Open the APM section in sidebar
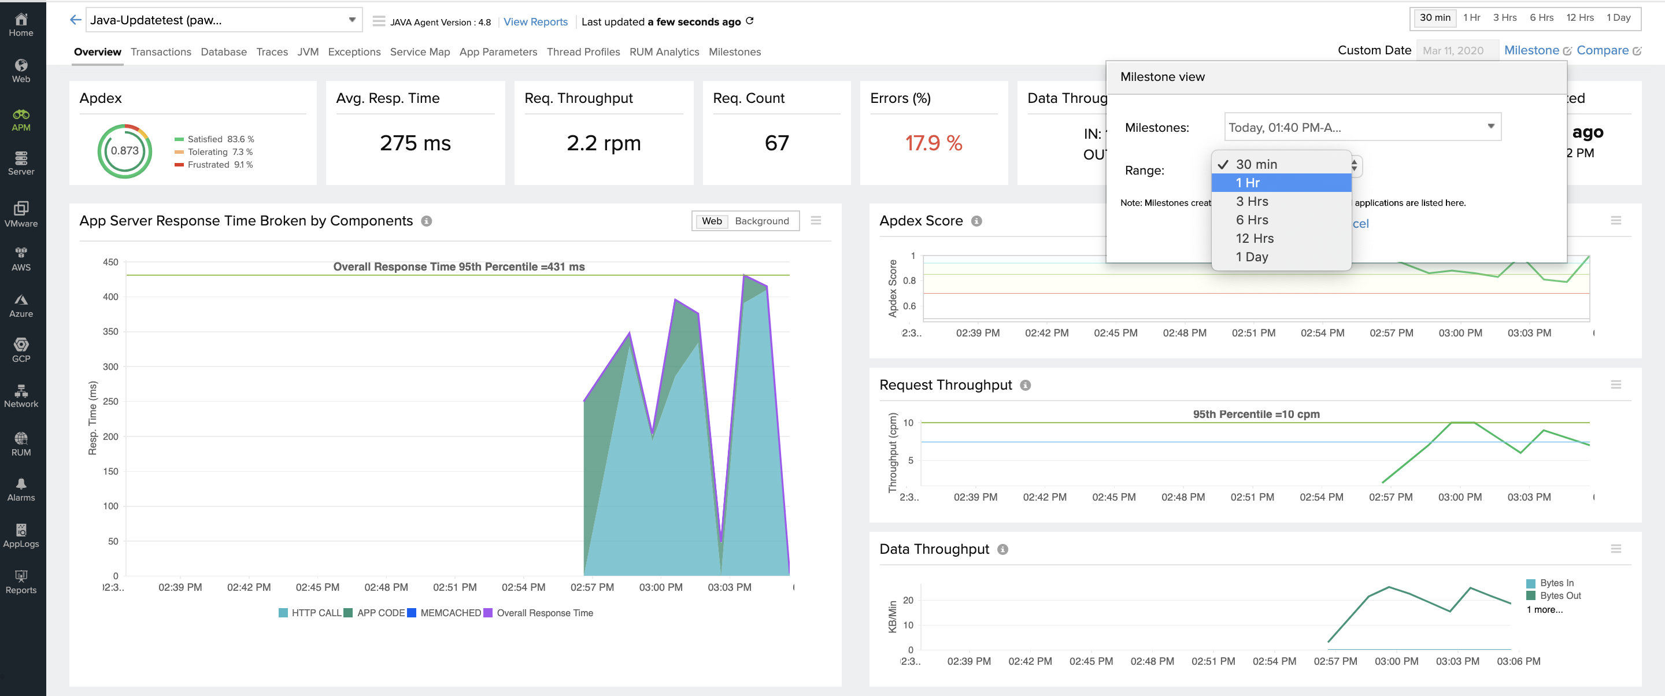The height and width of the screenshot is (696, 1665). [21, 120]
